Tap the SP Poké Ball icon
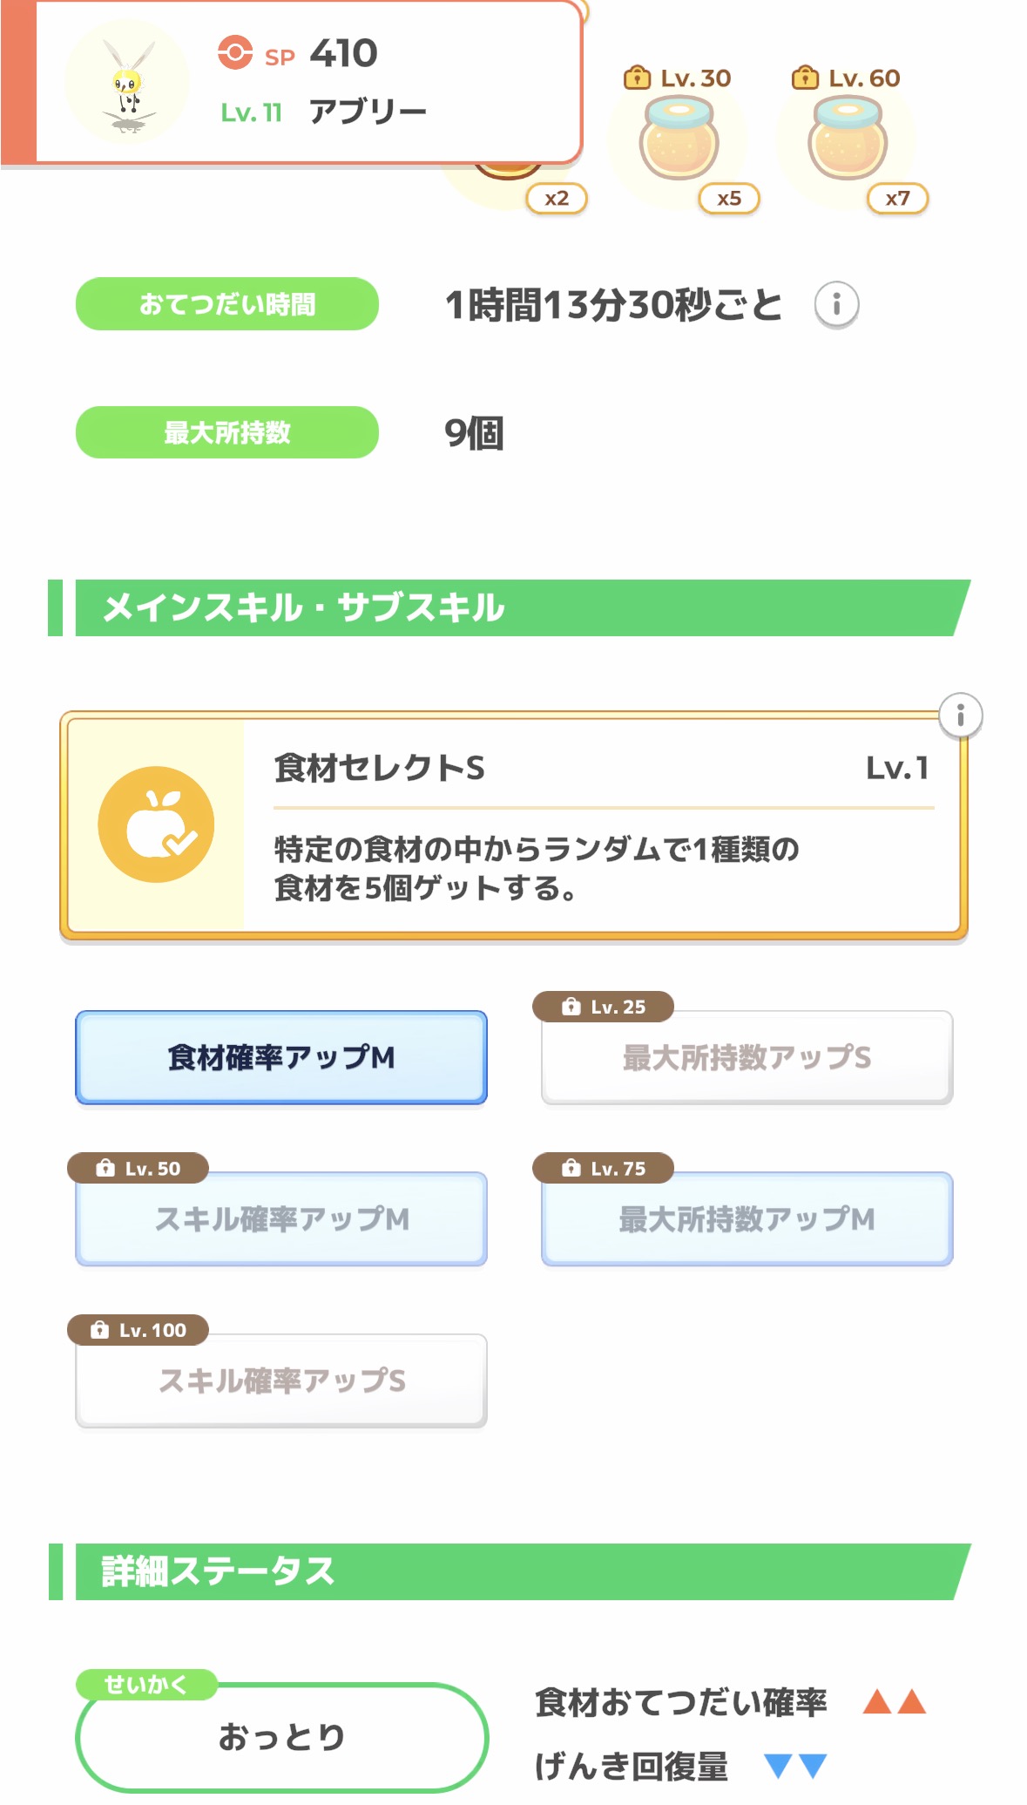The width and height of the screenshot is (1027, 1805). pos(235,52)
